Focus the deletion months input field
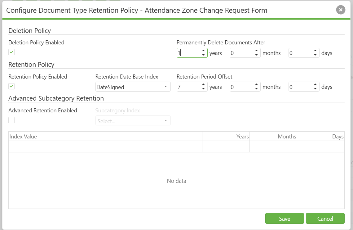Screen dimensions: 353x230 pos(242,53)
